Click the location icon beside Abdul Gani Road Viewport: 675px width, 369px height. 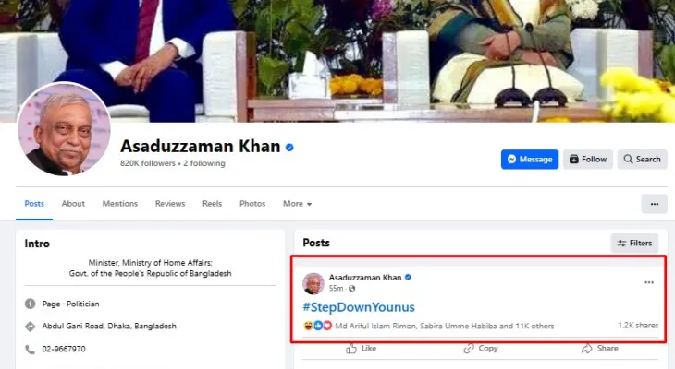[x=30, y=326]
